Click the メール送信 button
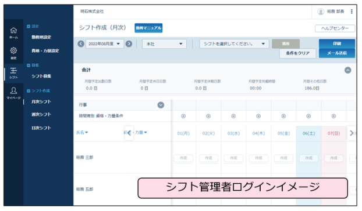The image size is (362, 211). click(337, 53)
